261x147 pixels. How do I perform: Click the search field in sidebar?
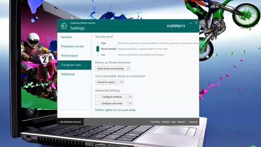click(x=74, y=112)
